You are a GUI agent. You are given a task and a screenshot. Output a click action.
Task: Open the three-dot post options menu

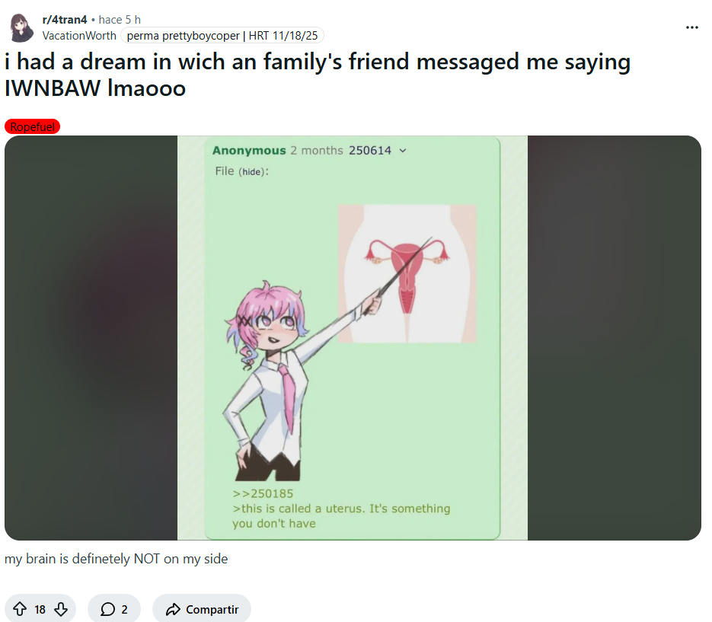691,27
